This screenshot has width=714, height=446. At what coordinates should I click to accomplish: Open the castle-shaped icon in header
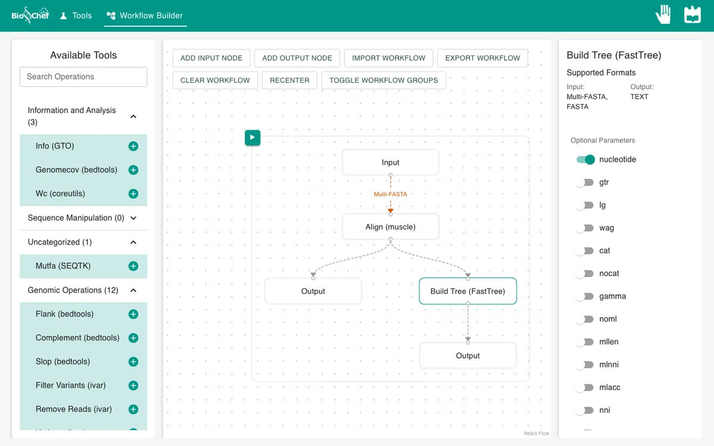pyautogui.click(x=693, y=15)
